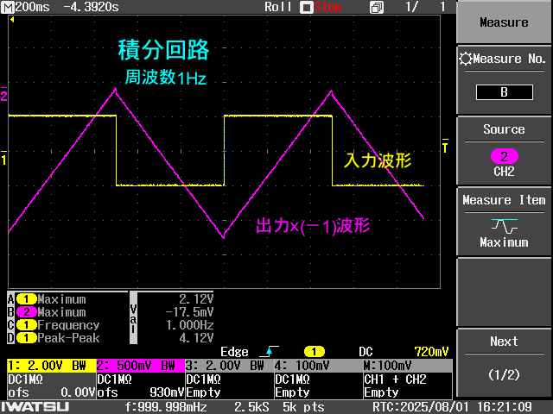
Task: Click the Measure No. B value field
Action: tap(504, 92)
